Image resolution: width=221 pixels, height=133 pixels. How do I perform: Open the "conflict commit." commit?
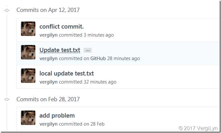(61, 26)
